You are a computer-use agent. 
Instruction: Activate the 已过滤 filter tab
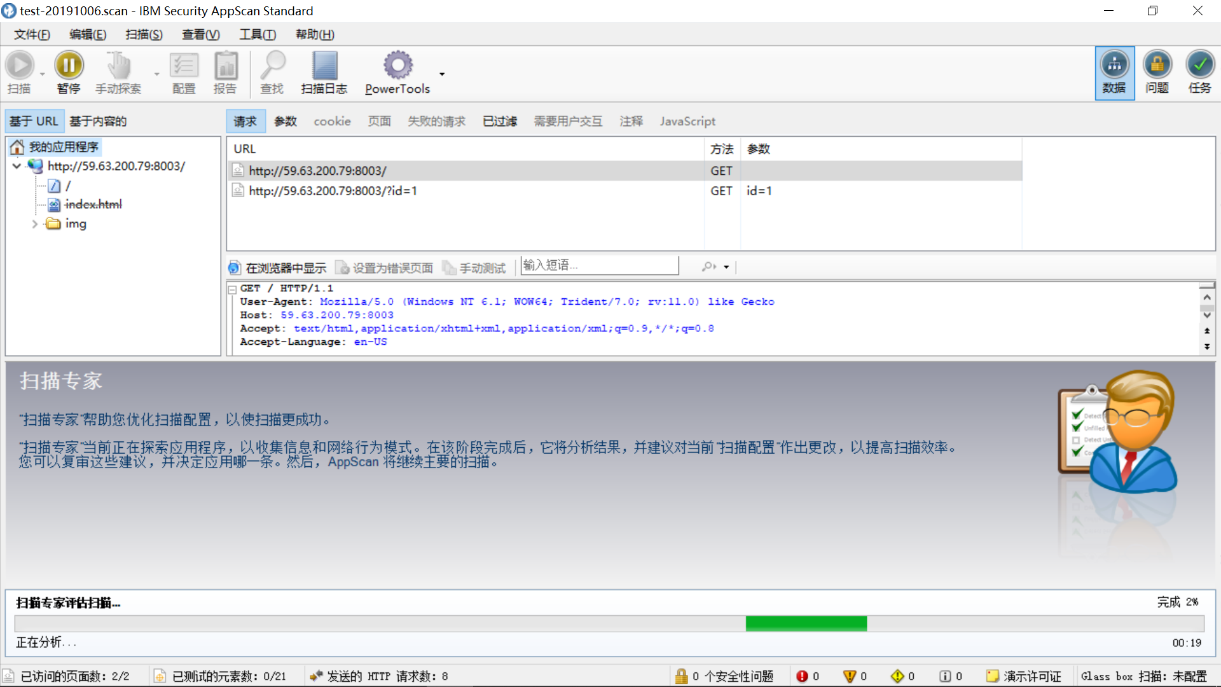point(499,121)
